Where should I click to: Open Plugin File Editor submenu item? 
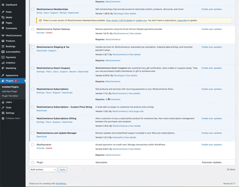10,96
